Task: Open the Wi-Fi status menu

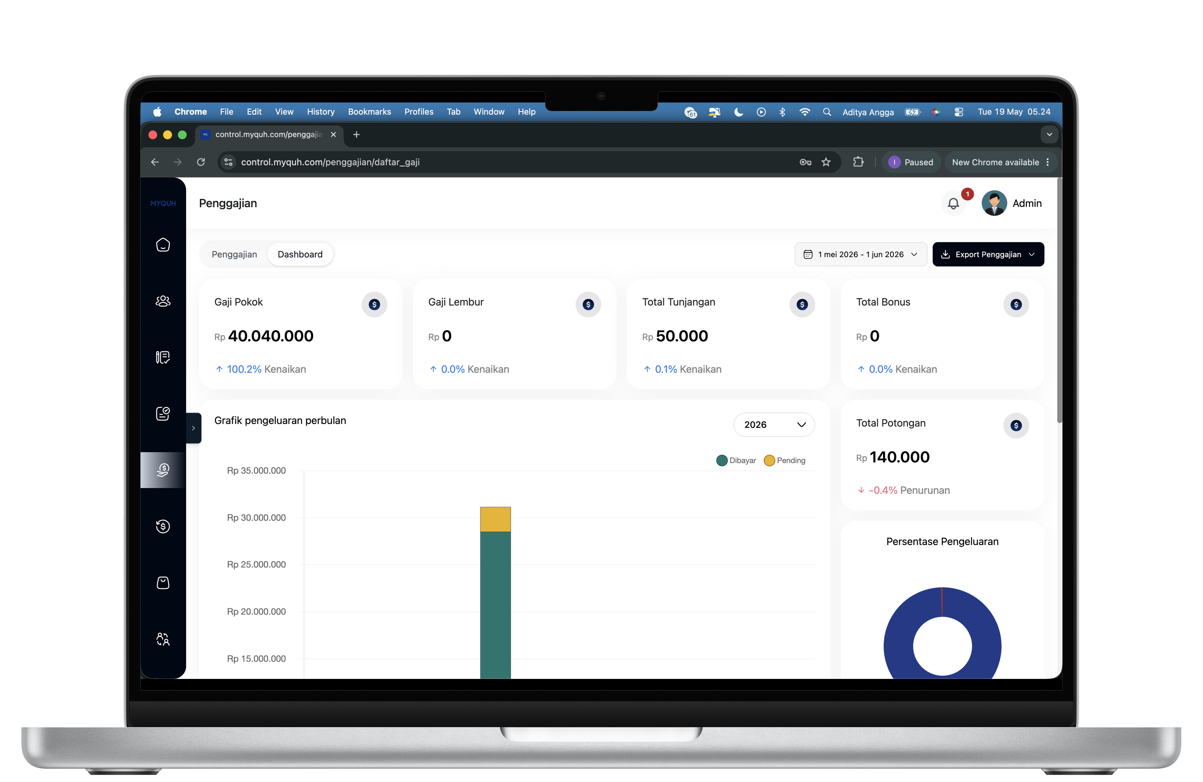Action: (805, 112)
